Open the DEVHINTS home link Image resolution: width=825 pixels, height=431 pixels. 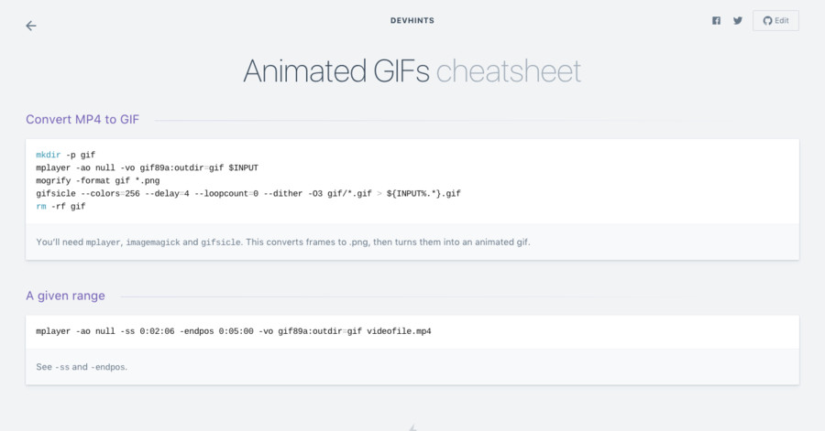tap(412, 20)
